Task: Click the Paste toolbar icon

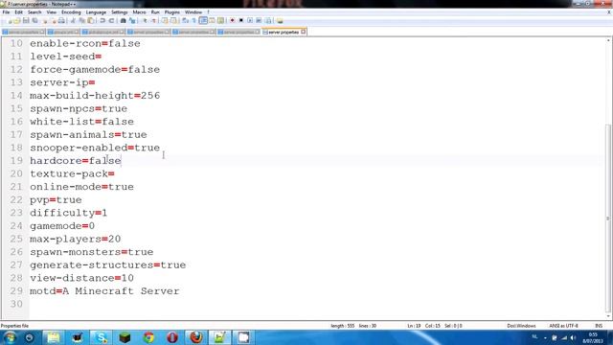Action: point(90,20)
